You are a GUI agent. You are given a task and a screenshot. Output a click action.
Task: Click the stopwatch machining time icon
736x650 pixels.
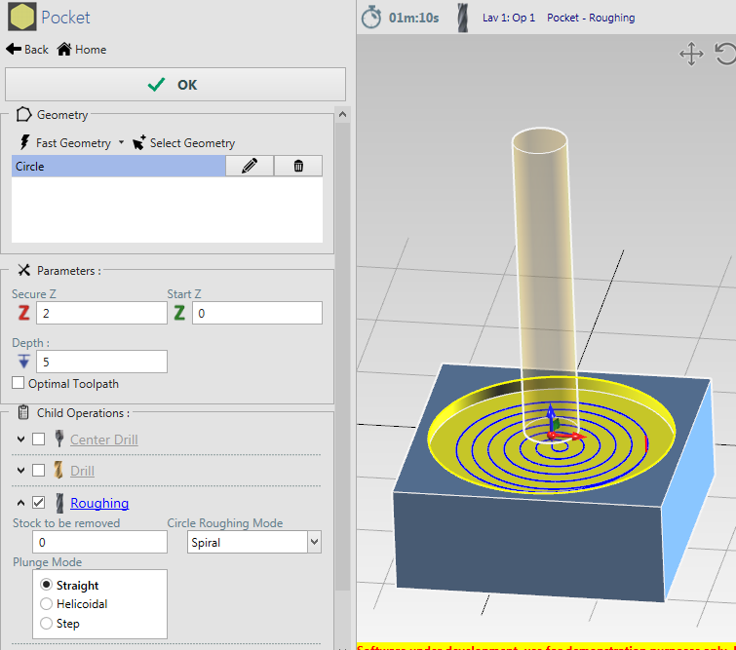tap(371, 18)
